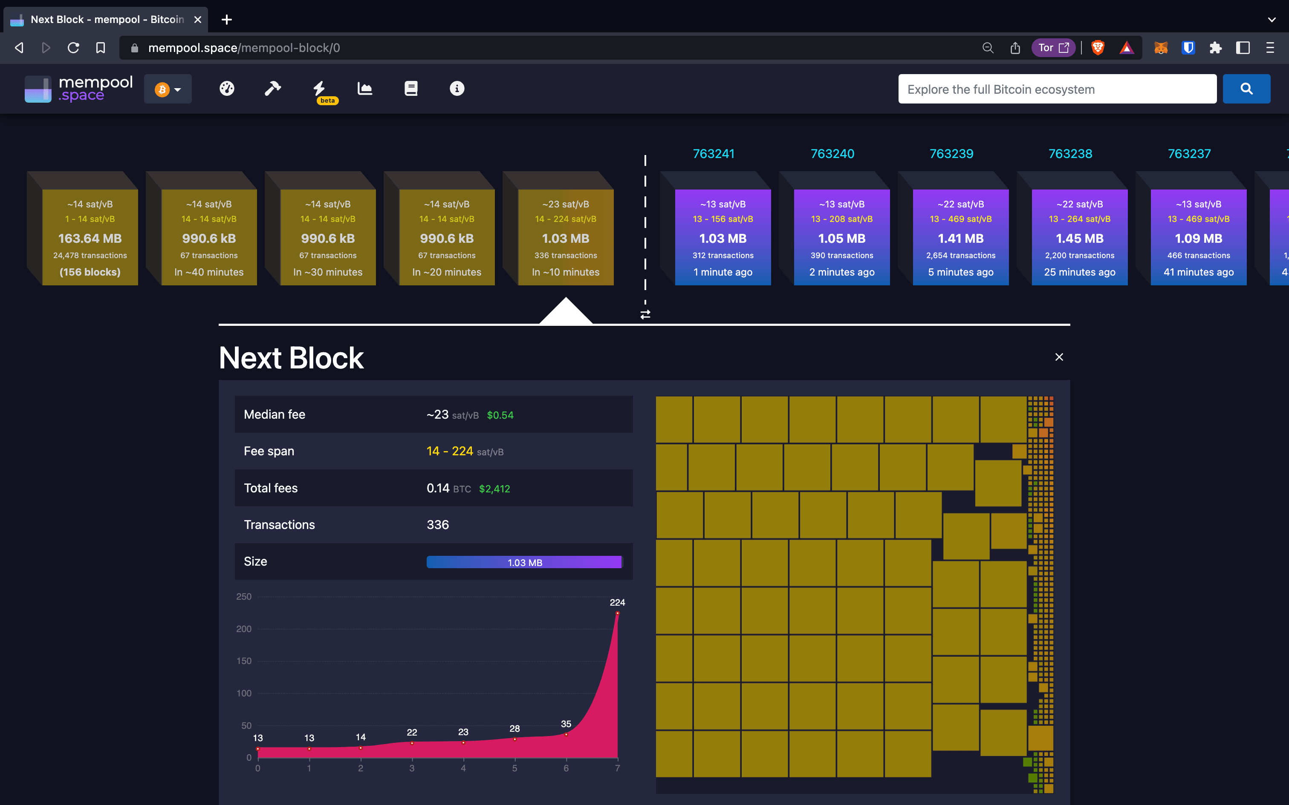This screenshot has height=805, width=1289.
Task: Close the Next Block details panel
Action: [x=1059, y=357]
